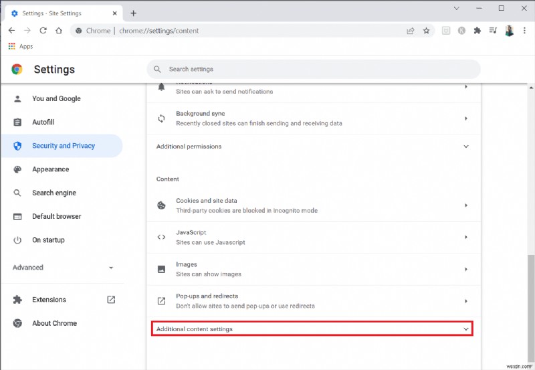The height and width of the screenshot is (370, 535).
Task: Click the vertical scrollbar thumb
Action: [x=531, y=307]
